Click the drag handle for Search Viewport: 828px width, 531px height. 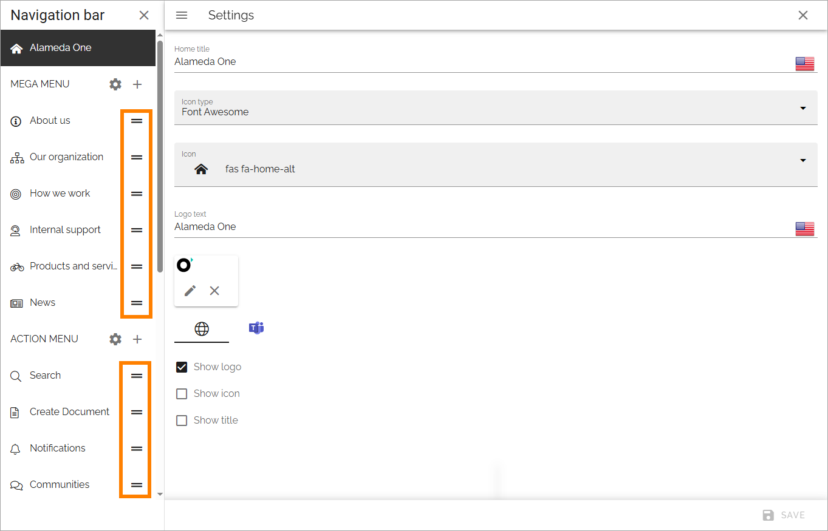tap(137, 376)
